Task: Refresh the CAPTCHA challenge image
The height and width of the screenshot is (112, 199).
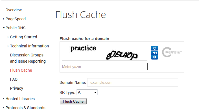Action: pos(154,48)
